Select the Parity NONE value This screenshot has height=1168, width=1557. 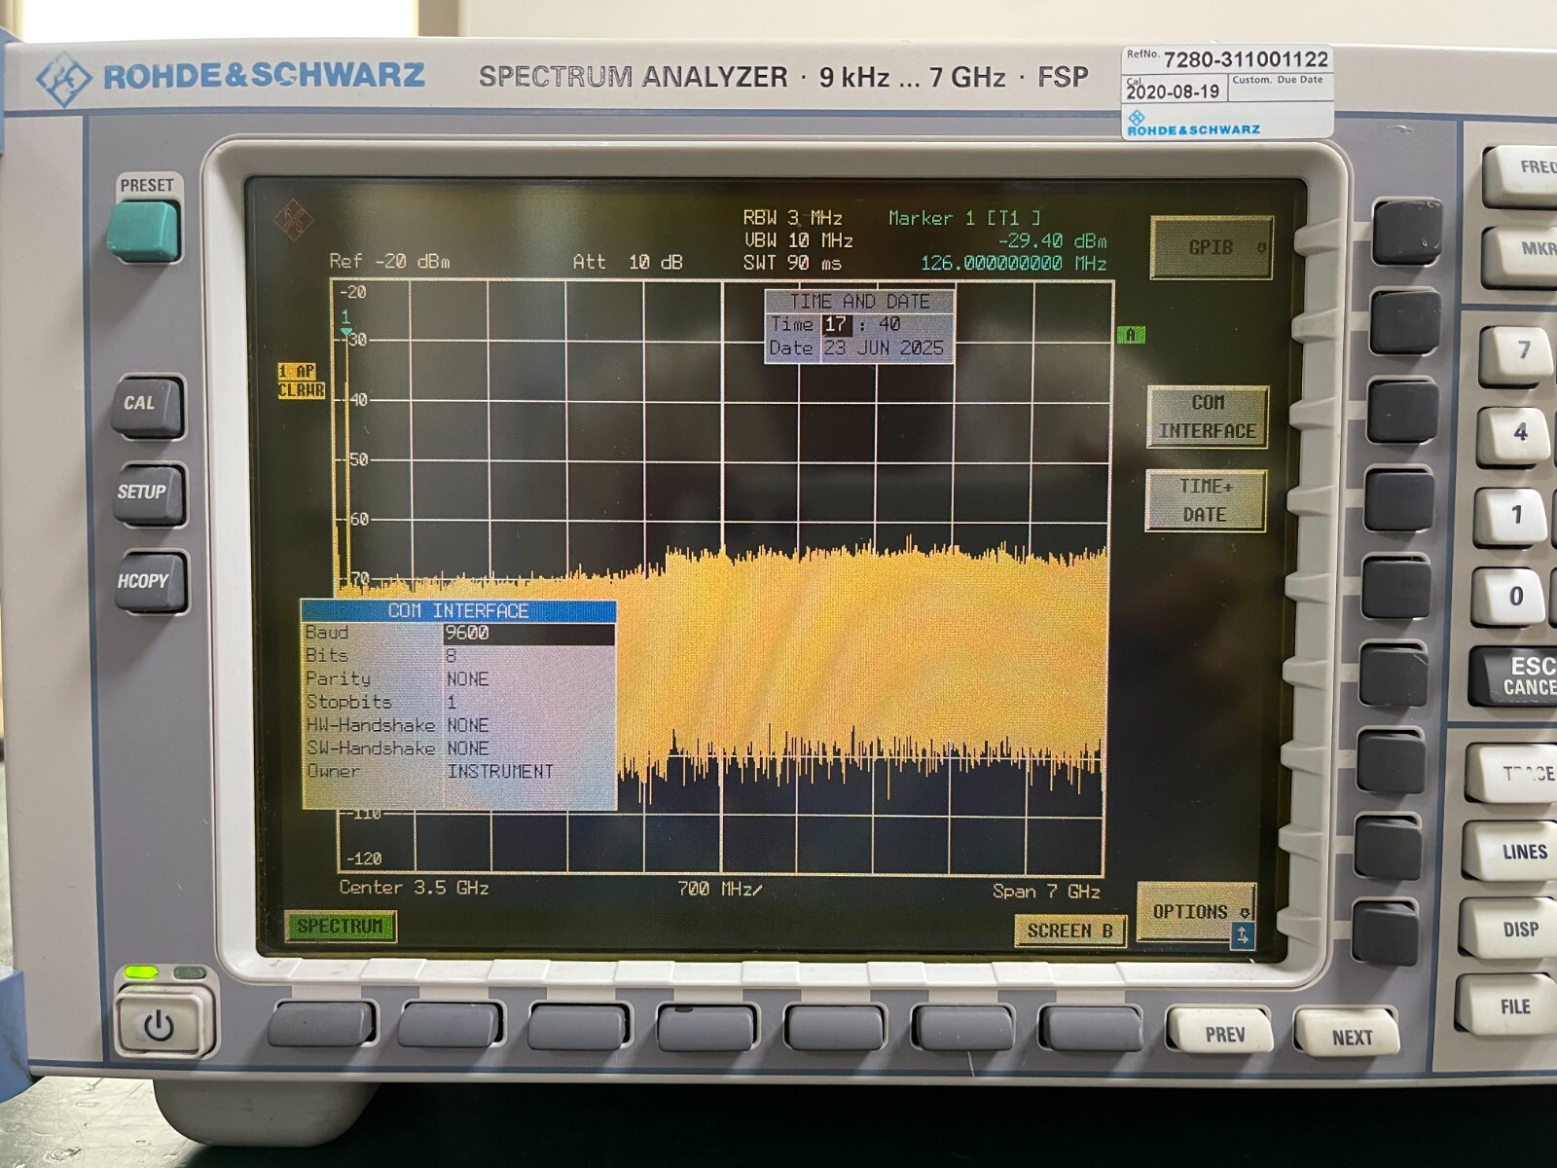pos(468,679)
